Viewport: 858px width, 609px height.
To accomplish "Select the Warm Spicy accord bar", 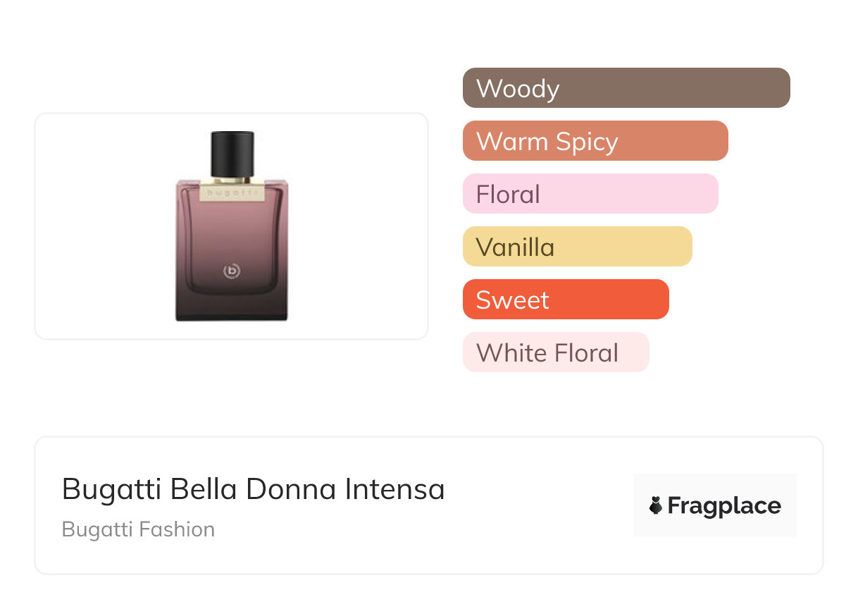I will pos(595,141).
